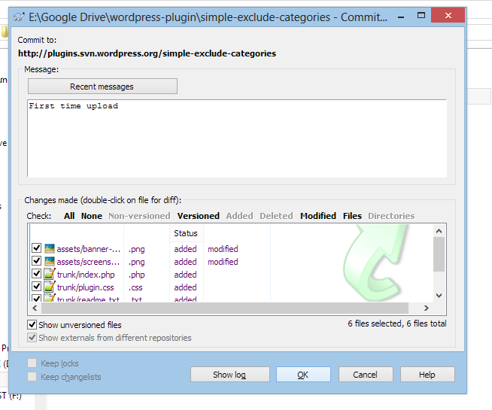Screen dimensions: 492x410
Task: Click the horizontal scrollbar thumb in file list
Action: 225,308
